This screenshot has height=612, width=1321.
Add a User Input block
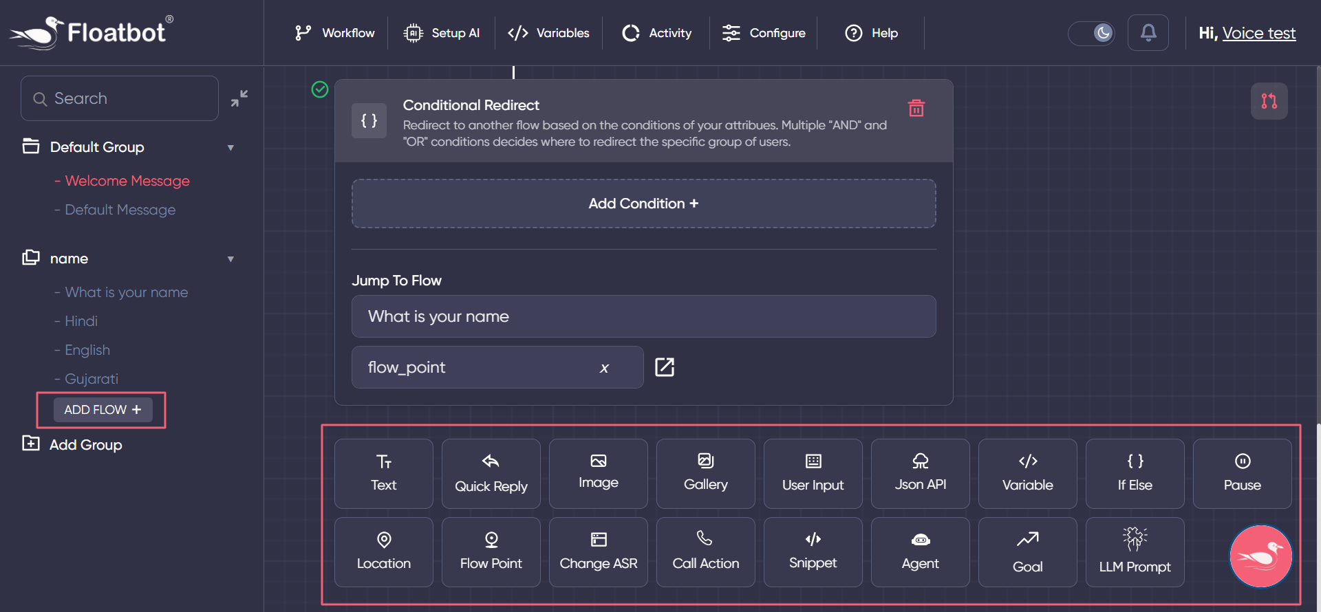pyautogui.click(x=813, y=474)
